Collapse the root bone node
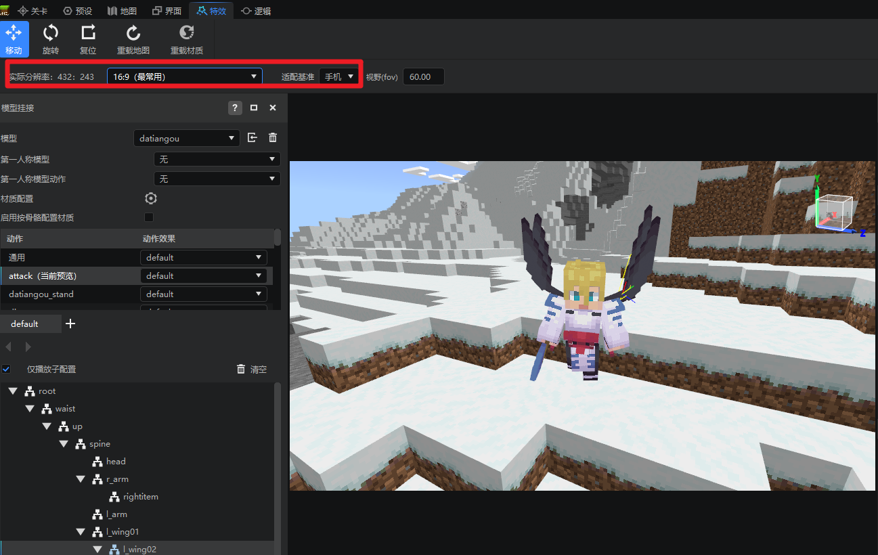Image resolution: width=878 pixels, height=555 pixels. 13,391
